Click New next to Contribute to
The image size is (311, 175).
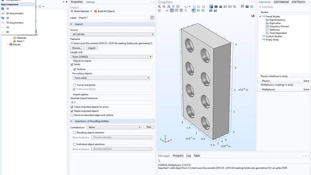pos(149,127)
